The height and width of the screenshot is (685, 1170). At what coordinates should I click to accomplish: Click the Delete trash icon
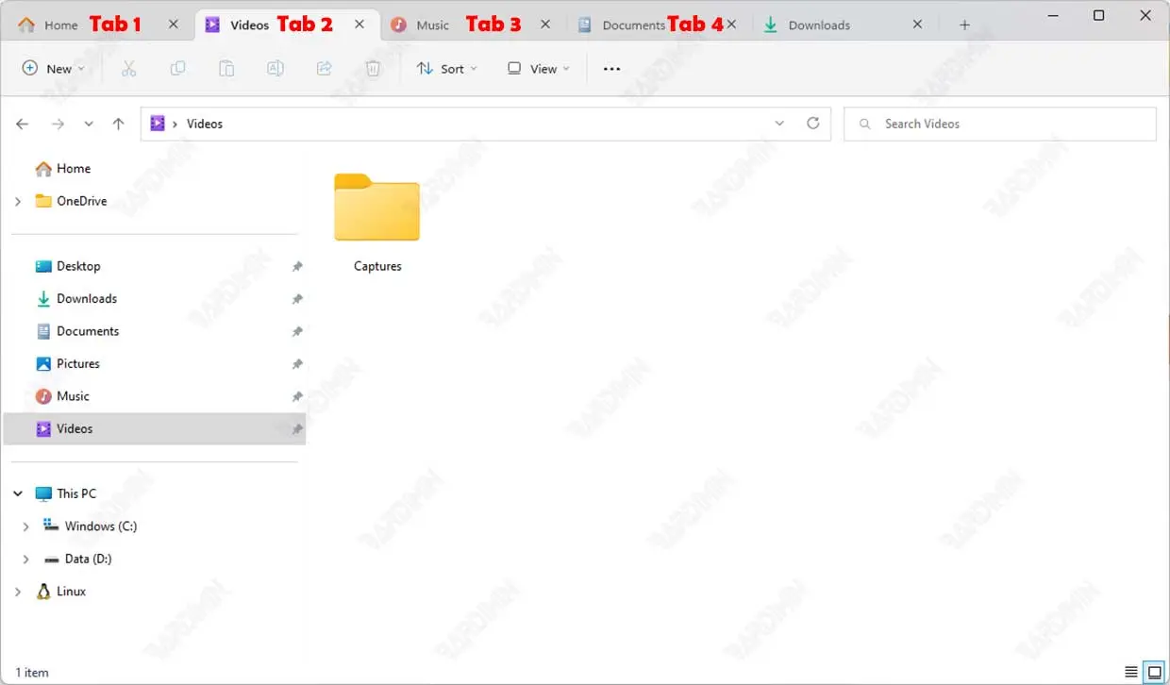click(374, 68)
